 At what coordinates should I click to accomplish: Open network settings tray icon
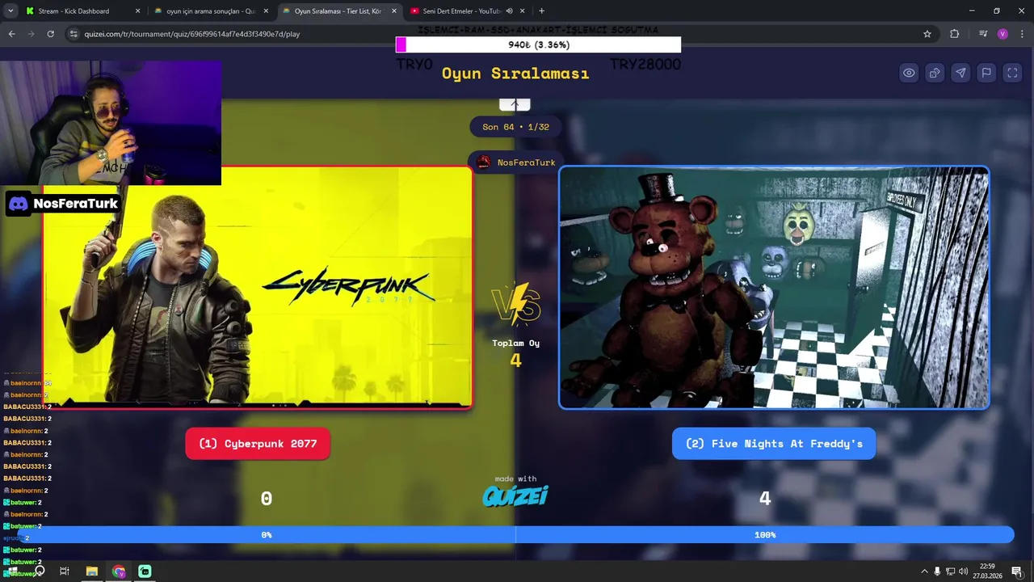point(950,571)
